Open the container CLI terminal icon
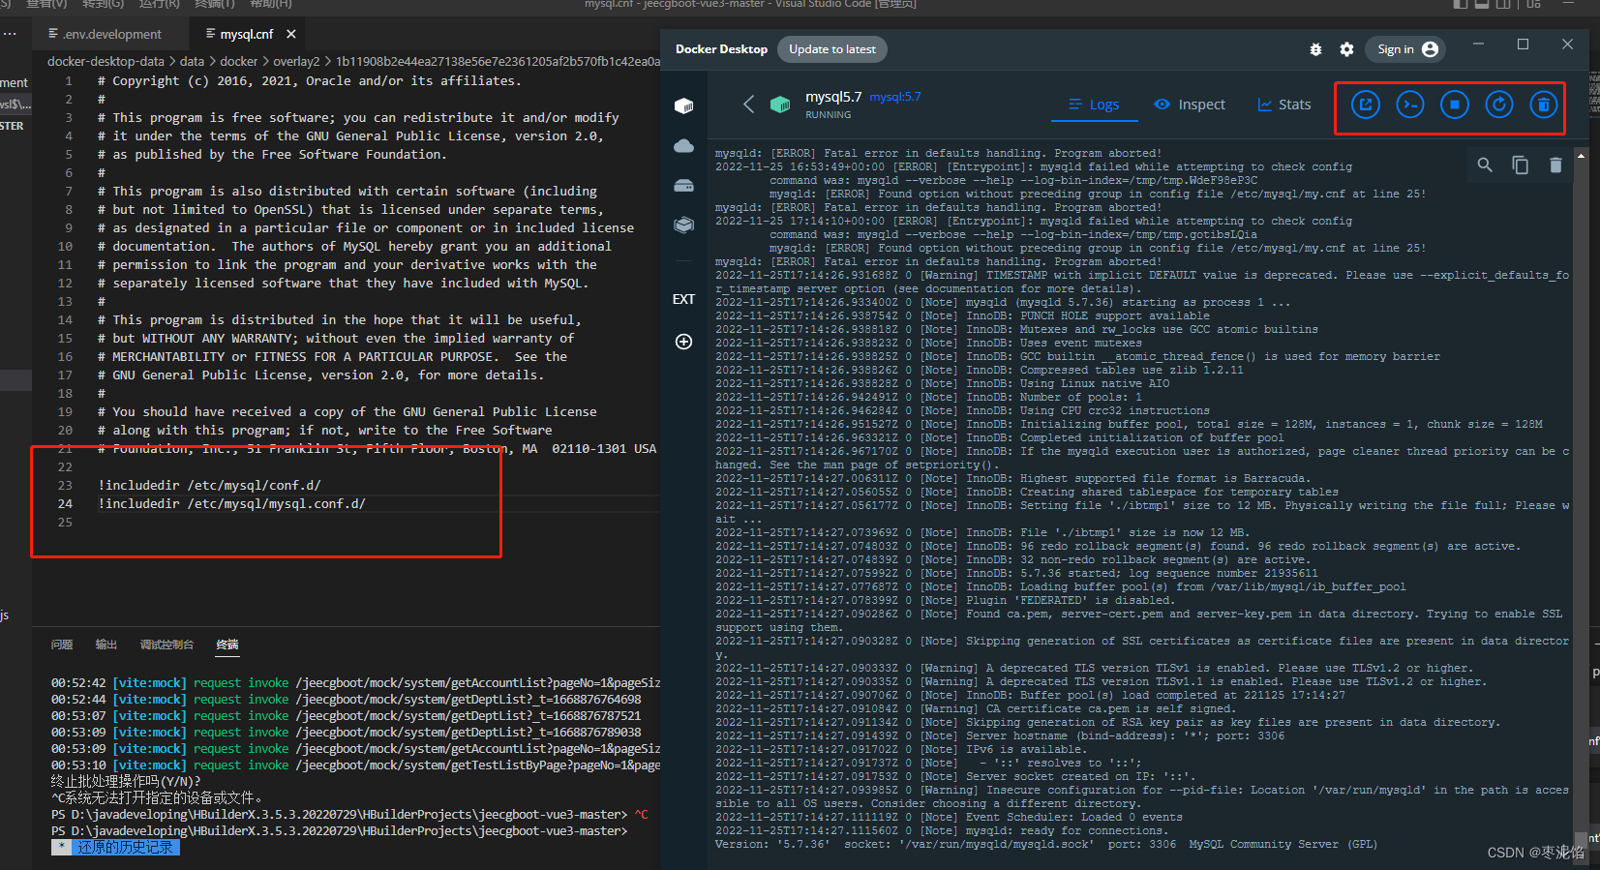 [x=1410, y=105]
